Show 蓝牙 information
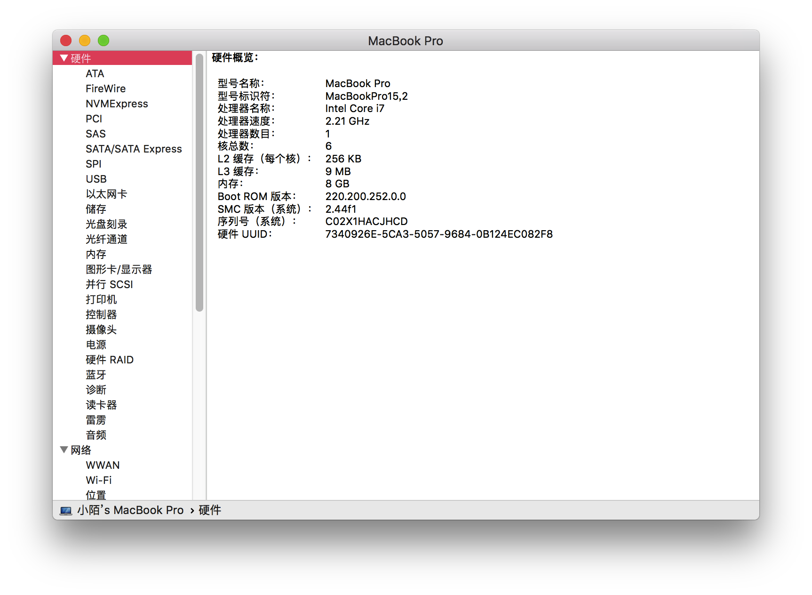The image size is (812, 595). tap(96, 375)
